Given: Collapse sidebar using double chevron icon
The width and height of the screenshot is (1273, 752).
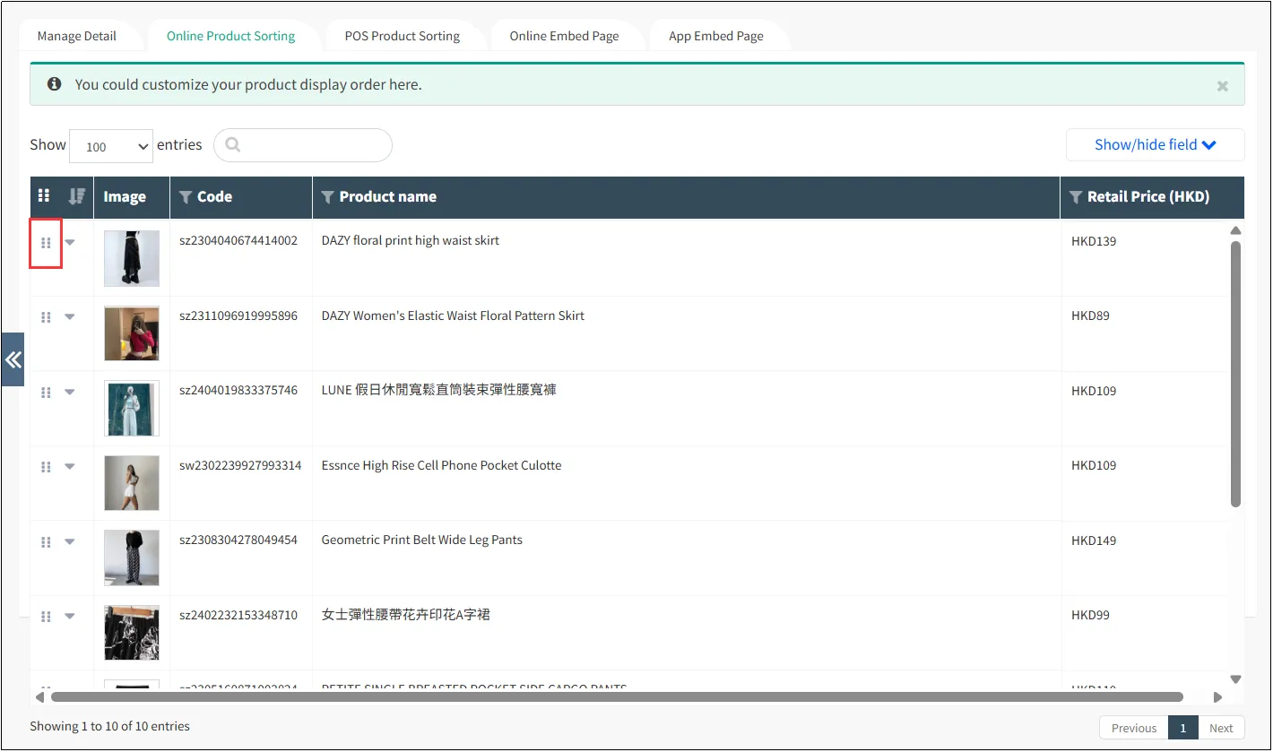Looking at the screenshot, I should click(x=13, y=359).
